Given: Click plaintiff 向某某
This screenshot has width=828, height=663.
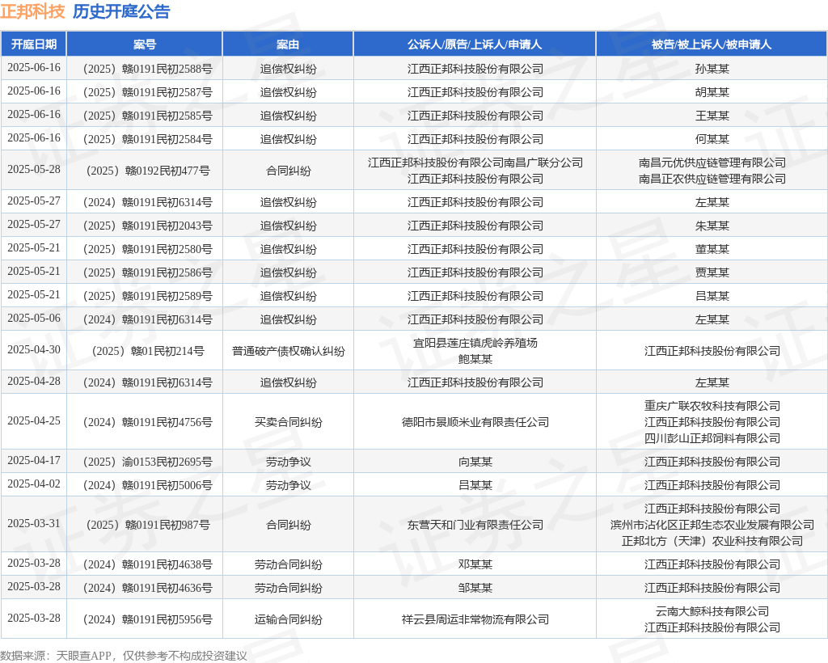Looking at the screenshot, I should pos(475,462).
